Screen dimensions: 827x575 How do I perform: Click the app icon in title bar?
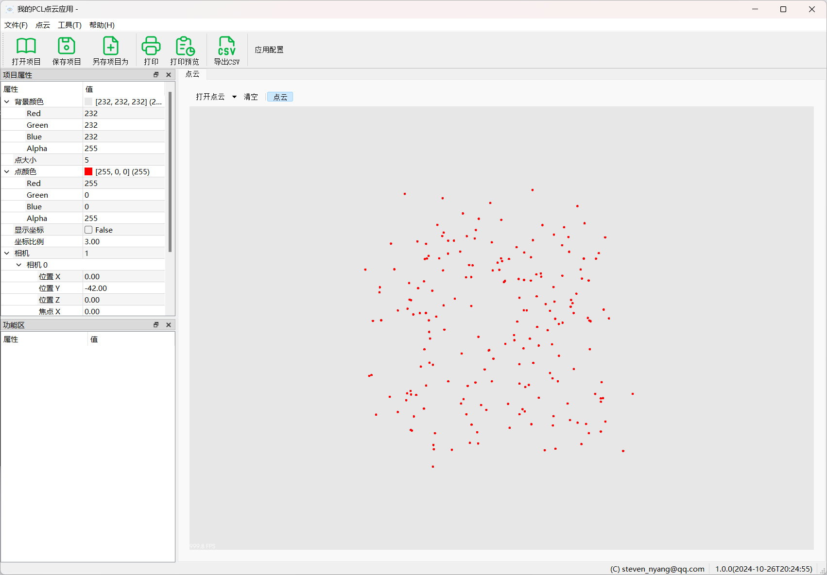(10, 9)
